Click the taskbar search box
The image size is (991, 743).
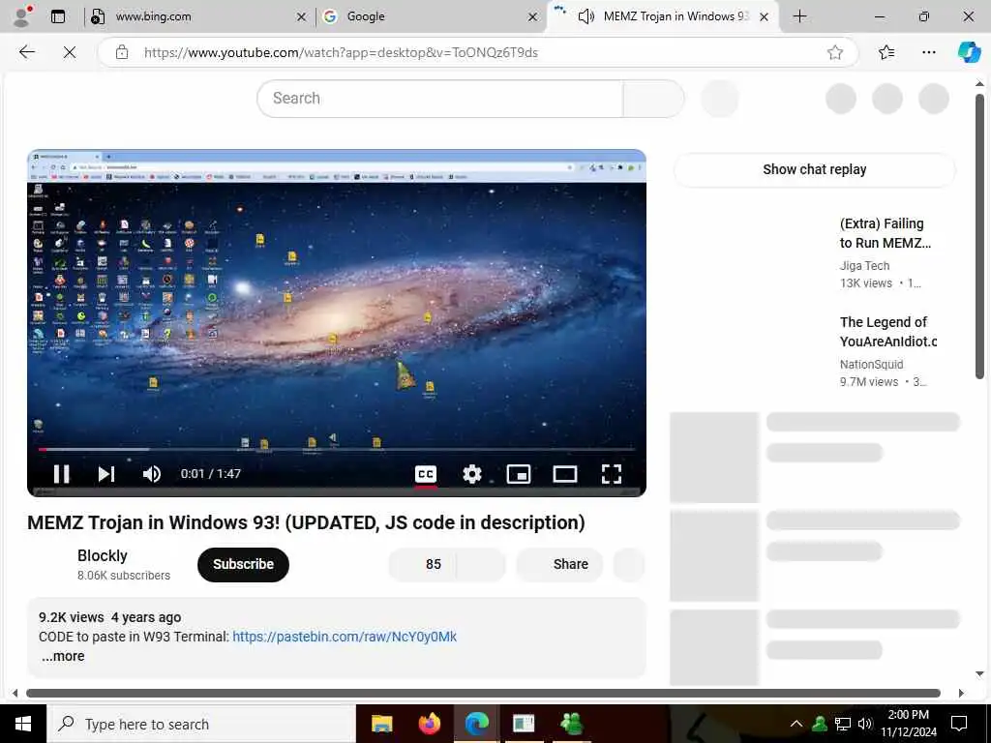click(x=201, y=724)
